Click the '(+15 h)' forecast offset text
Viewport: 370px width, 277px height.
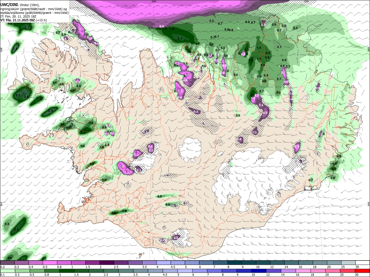point(41,20)
